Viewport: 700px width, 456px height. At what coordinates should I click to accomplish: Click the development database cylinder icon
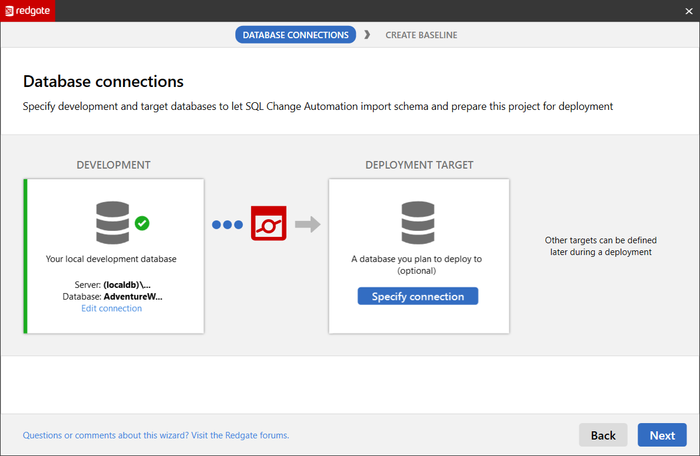112,223
